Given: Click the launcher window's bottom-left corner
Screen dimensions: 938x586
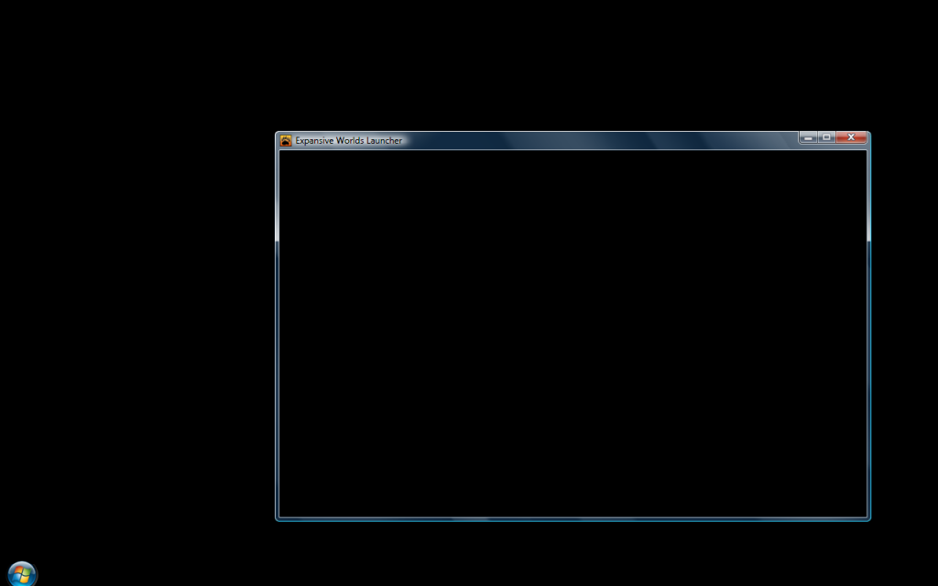Looking at the screenshot, I should pos(277,519).
